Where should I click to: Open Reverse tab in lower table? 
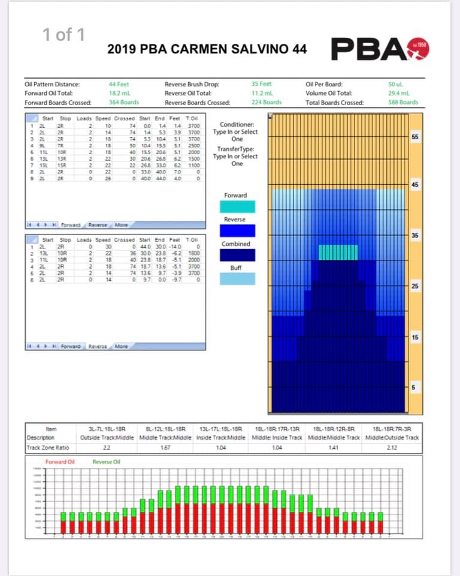tap(98, 346)
